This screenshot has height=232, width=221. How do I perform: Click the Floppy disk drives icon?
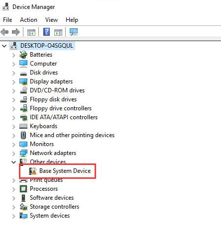coord(23,99)
